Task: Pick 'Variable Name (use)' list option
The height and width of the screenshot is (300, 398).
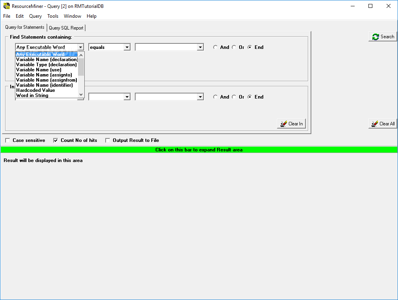Action: pos(46,70)
